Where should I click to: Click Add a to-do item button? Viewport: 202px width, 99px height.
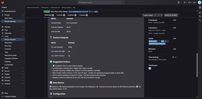[171, 15]
